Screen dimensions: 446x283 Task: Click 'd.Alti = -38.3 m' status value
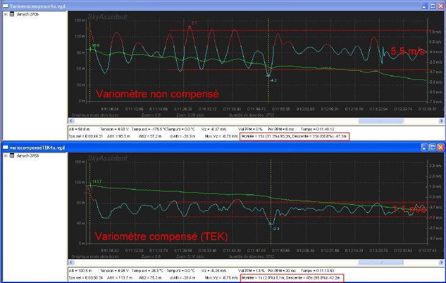tap(182, 137)
